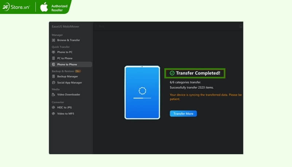Click the New badge beside Backup & Restore
Image resolution: width=292 pixels, height=167 pixels.
tap(78, 71)
